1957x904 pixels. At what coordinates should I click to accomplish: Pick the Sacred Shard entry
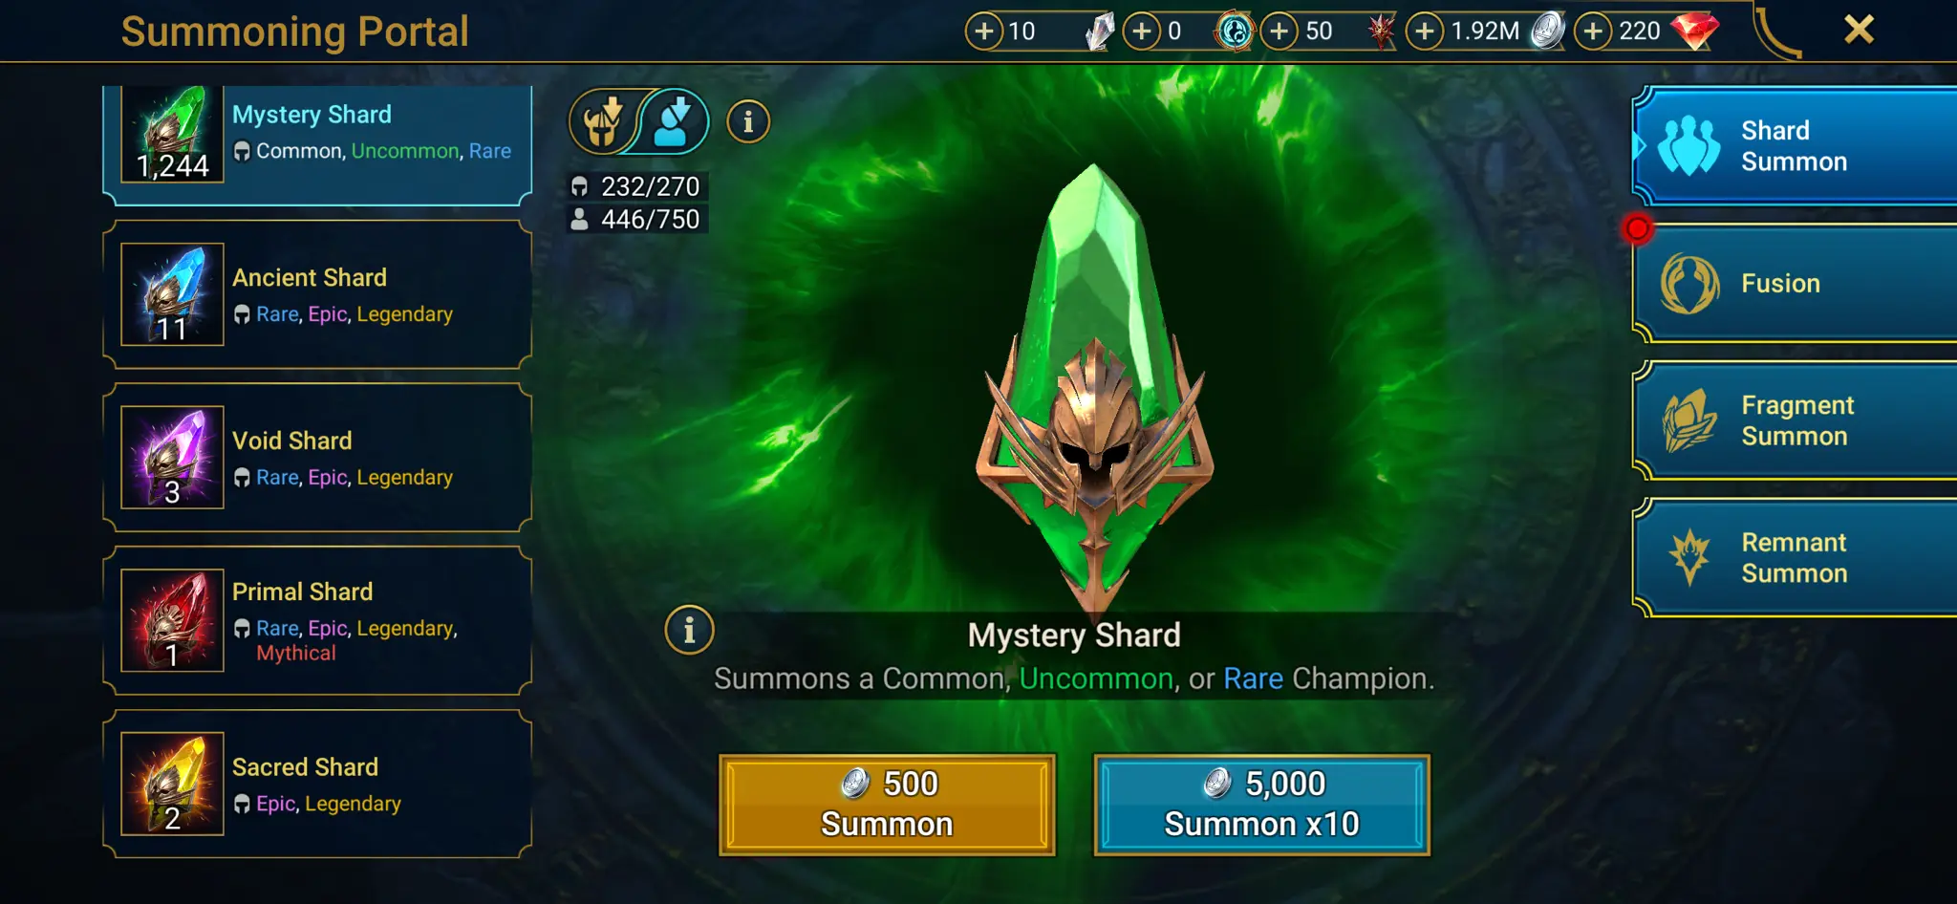[x=317, y=785]
